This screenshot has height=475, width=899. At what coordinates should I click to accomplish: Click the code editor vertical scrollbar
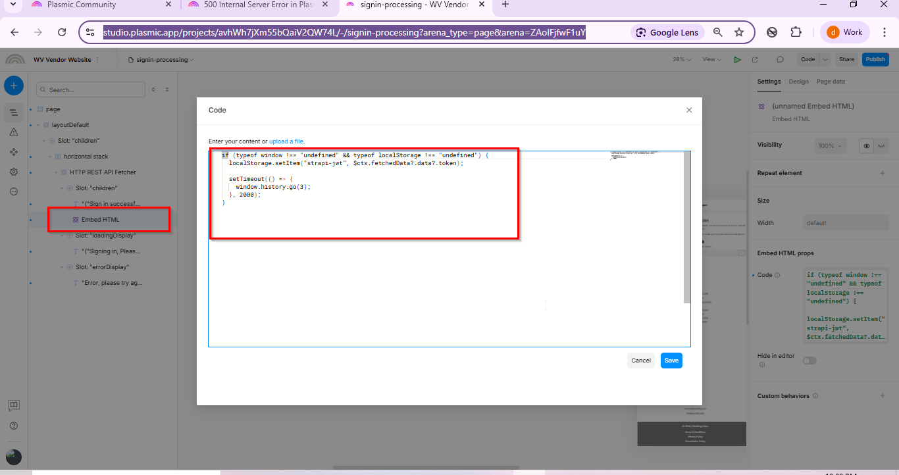(x=687, y=227)
